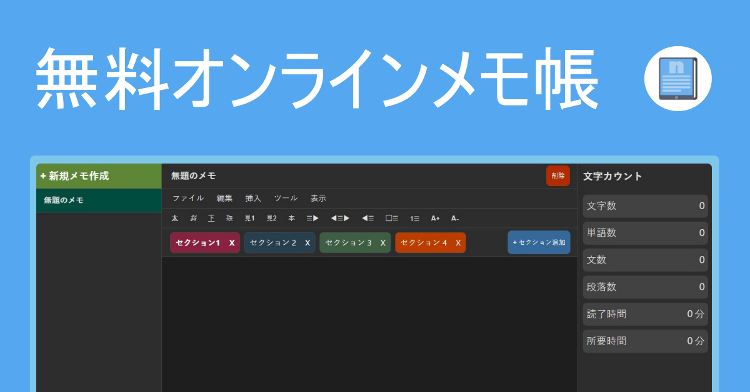Open the 編集 menu
The height and width of the screenshot is (392, 750).
click(224, 198)
